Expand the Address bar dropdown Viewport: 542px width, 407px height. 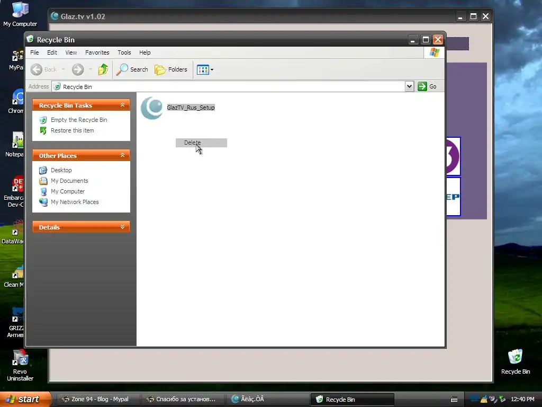409,86
